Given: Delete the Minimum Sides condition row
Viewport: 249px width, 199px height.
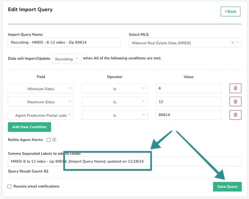Looking at the screenshot, I should pos(235,88).
